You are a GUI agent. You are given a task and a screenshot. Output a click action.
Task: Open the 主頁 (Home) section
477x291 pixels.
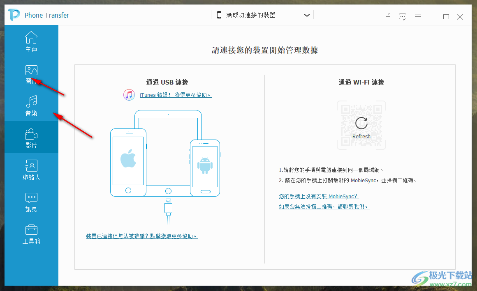tap(31, 41)
